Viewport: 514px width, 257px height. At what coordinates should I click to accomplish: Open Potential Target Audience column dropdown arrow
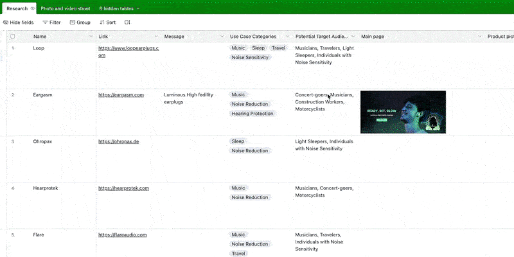pos(353,37)
